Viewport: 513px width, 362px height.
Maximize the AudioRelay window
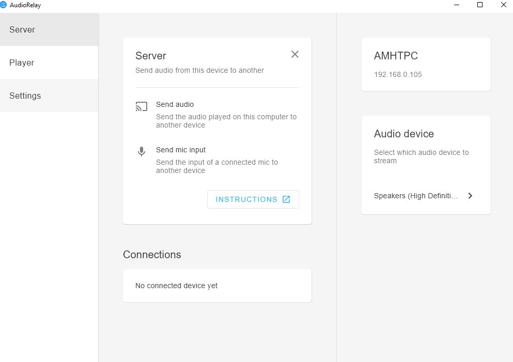(480, 5)
